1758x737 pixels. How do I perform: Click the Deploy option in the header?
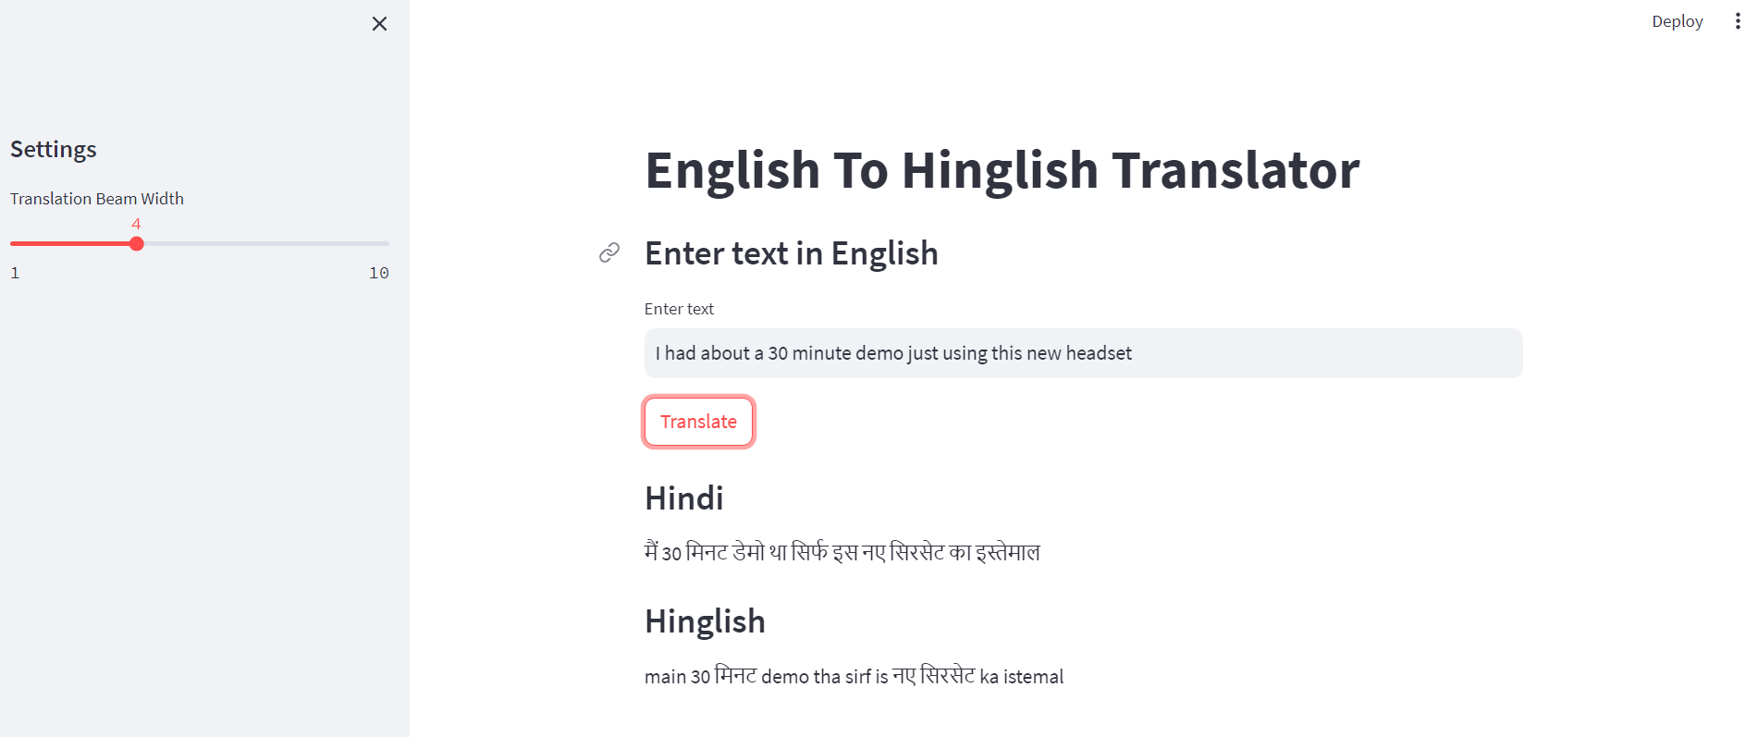click(1677, 20)
